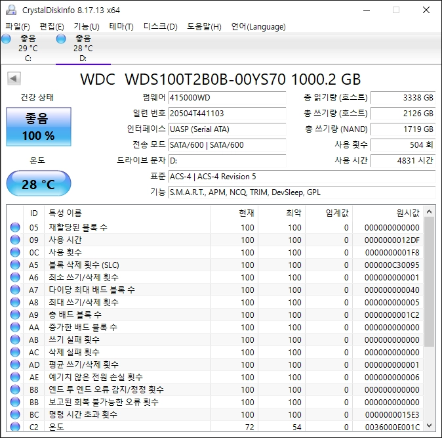
Task: Click raw value 0000000015E3
Action: click(392, 414)
